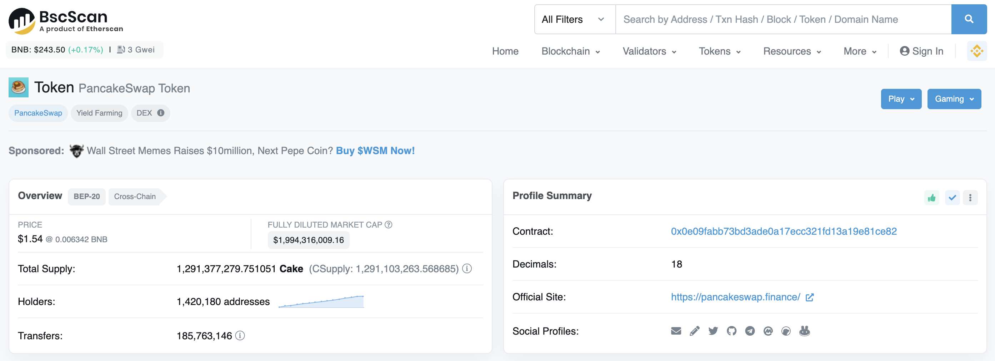
Task: Click the $1.54 price value
Action: coord(30,239)
